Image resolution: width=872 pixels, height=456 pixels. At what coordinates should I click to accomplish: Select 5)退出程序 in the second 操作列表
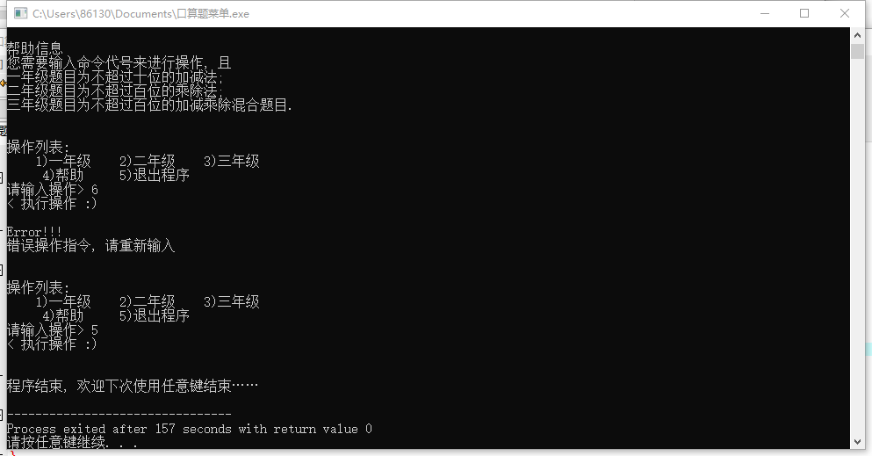point(154,316)
